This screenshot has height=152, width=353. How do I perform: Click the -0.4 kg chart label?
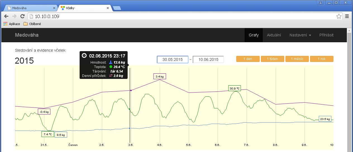click(x=44, y=112)
